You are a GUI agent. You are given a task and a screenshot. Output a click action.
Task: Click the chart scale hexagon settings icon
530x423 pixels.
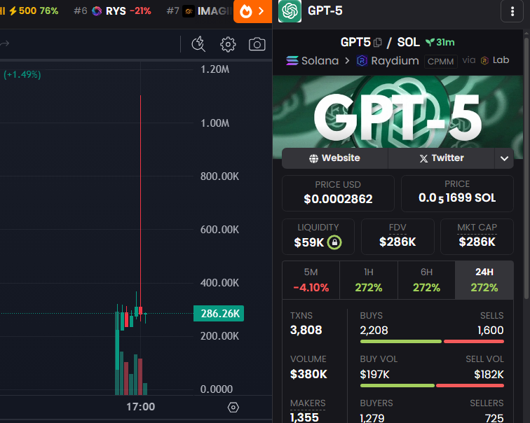click(x=233, y=408)
